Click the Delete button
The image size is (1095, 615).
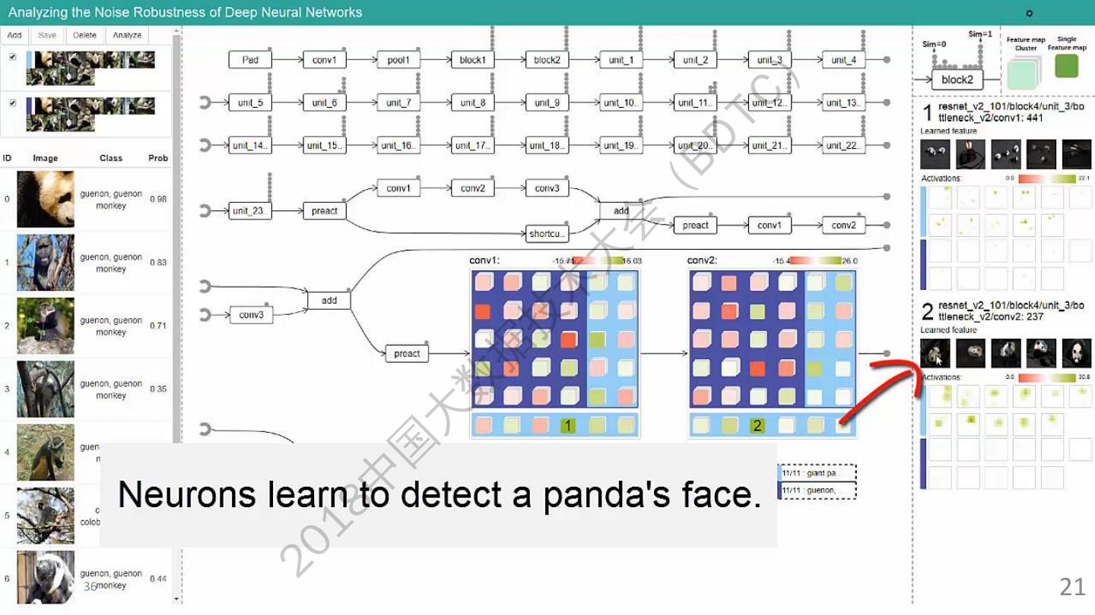pos(85,35)
